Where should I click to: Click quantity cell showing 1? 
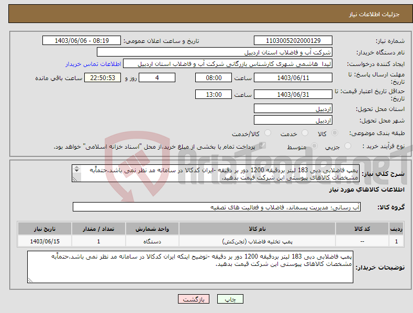click(98, 241)
